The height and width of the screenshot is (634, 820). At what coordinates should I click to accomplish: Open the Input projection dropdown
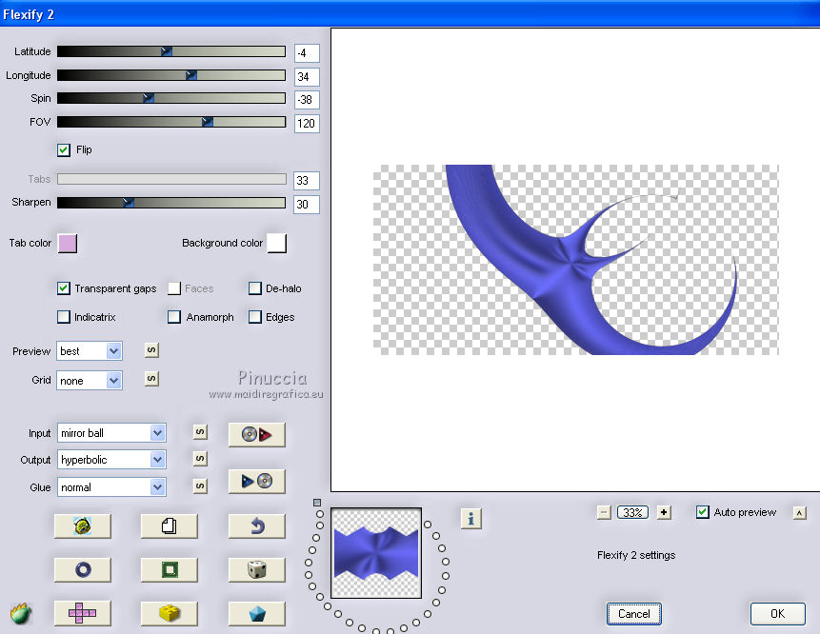click(111, 433)
